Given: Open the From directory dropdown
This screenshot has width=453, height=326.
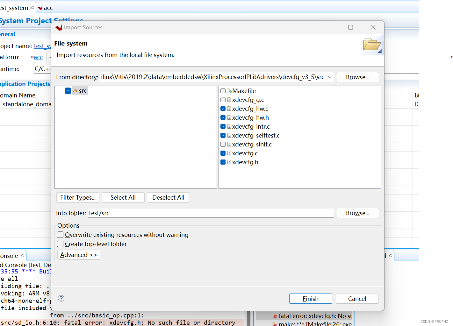Looking at the screenshot, I should point(330,77).
